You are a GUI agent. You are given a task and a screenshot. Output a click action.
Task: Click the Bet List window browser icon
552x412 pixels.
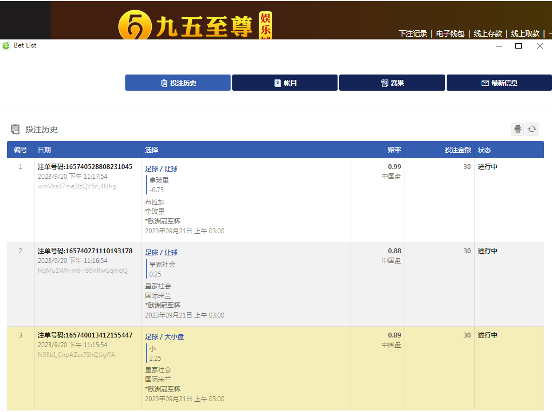pyautogui.click(x=6, y=46)
